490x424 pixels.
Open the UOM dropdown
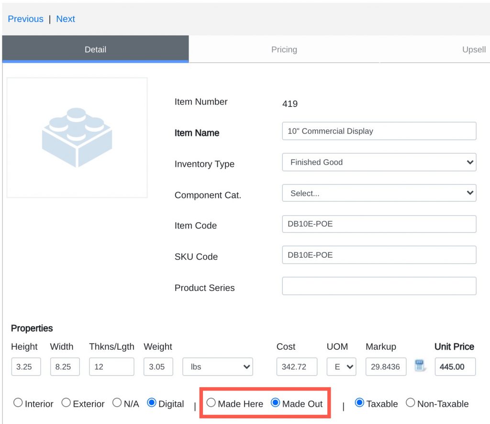click(x=341, y=366)
